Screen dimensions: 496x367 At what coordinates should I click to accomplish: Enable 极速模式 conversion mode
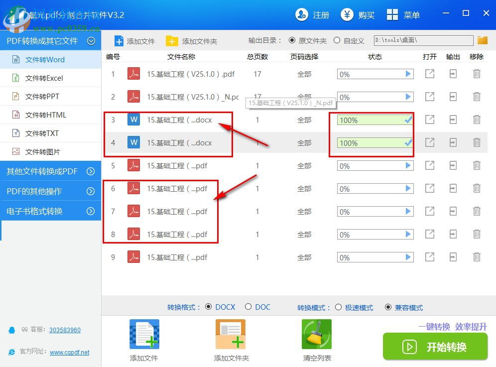[339, 307]
